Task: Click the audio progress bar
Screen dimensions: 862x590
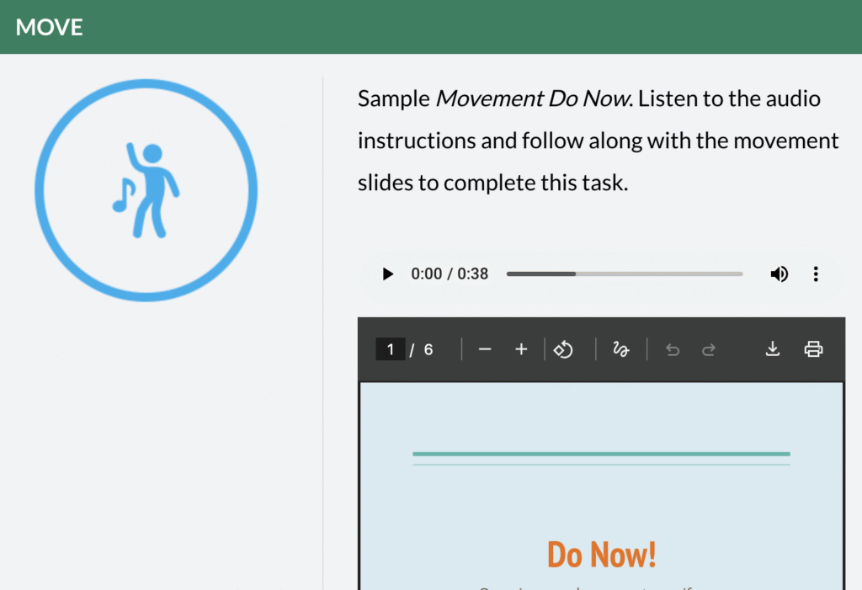Action: 624,274
